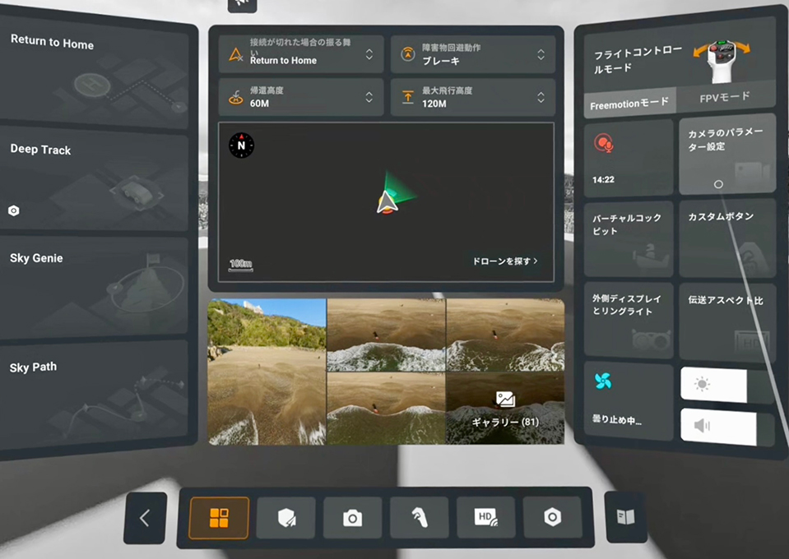The height and width of the screenshot is (559, 789).
Task: Switch to the FPVモード tab
Action: coord(723,97)
